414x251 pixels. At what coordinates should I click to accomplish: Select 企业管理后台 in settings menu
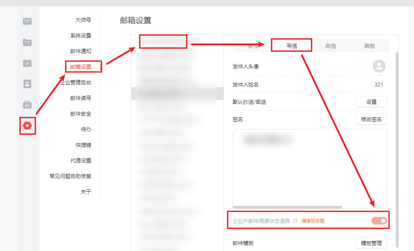pos(75,83)
